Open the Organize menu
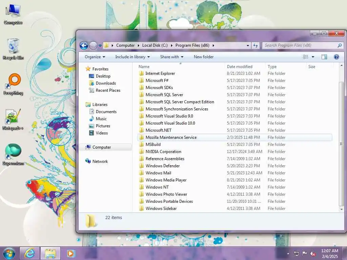The height and width of the screenshot is (260, 347). coord(95,57)
